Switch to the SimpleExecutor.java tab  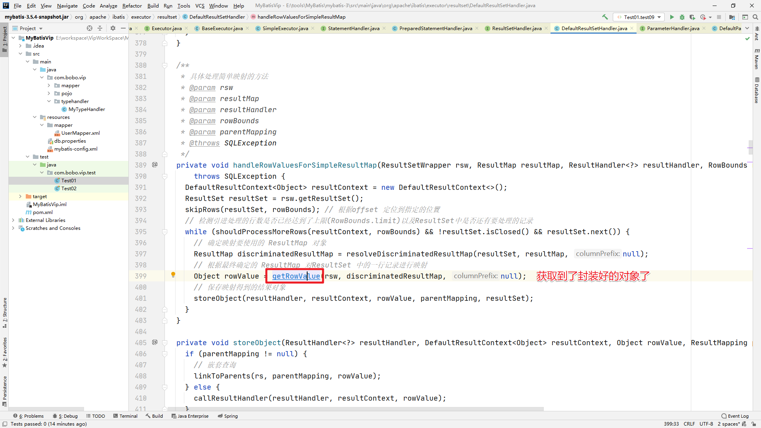tap(285, 28)
